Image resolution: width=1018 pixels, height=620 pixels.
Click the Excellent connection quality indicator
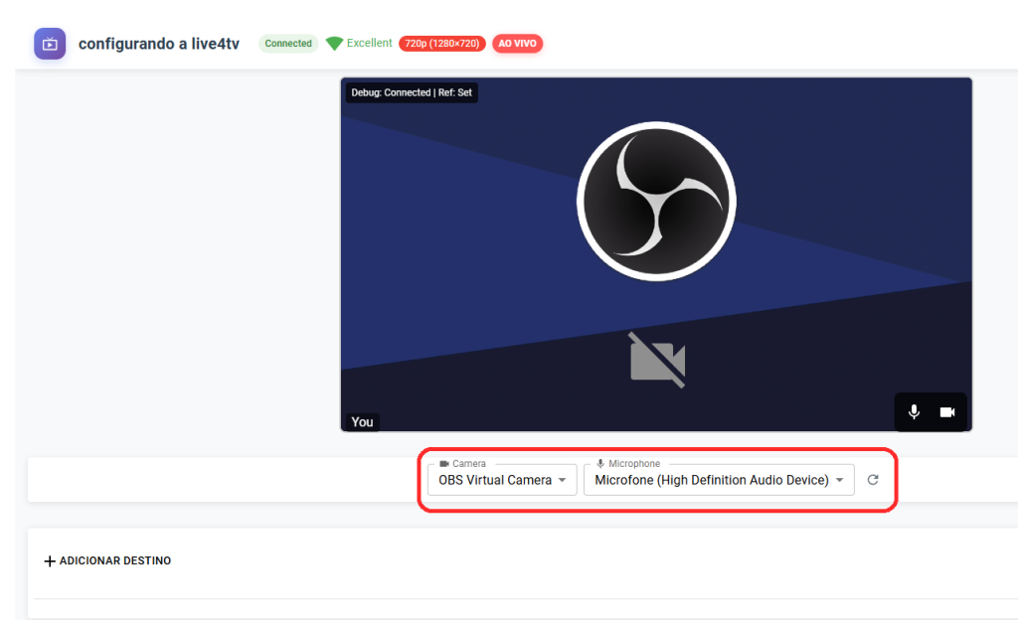359,44
